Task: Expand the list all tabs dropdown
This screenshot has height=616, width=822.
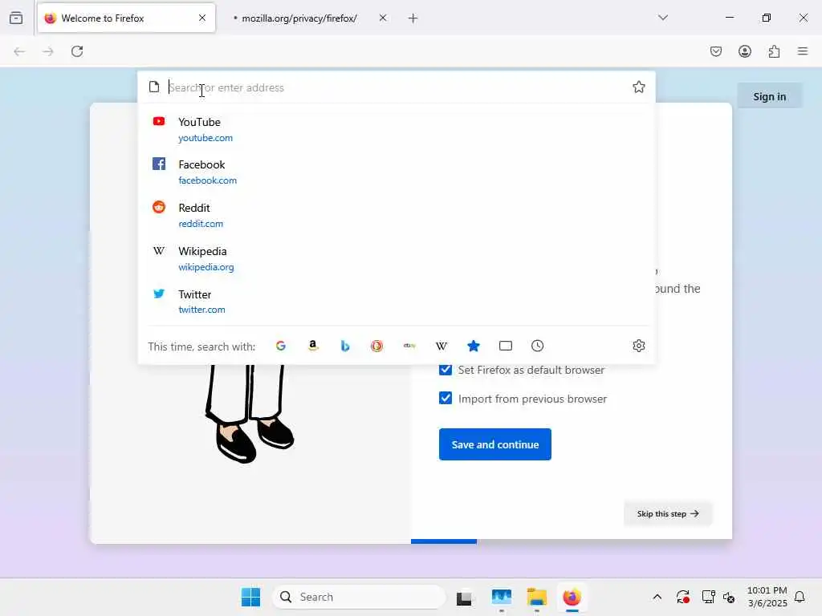Action: (x=663, y=18)
